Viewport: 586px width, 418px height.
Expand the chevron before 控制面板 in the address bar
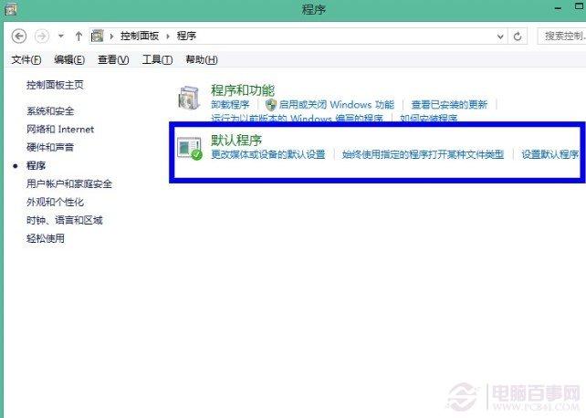tap(111, 37)
